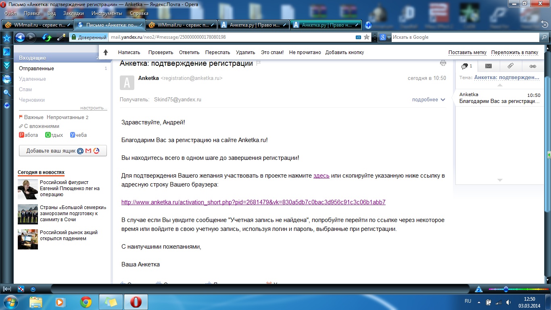This screenshot has width=551, height=310.
Task: Go forward with the browser forward arrow
Action: [31, 38]
